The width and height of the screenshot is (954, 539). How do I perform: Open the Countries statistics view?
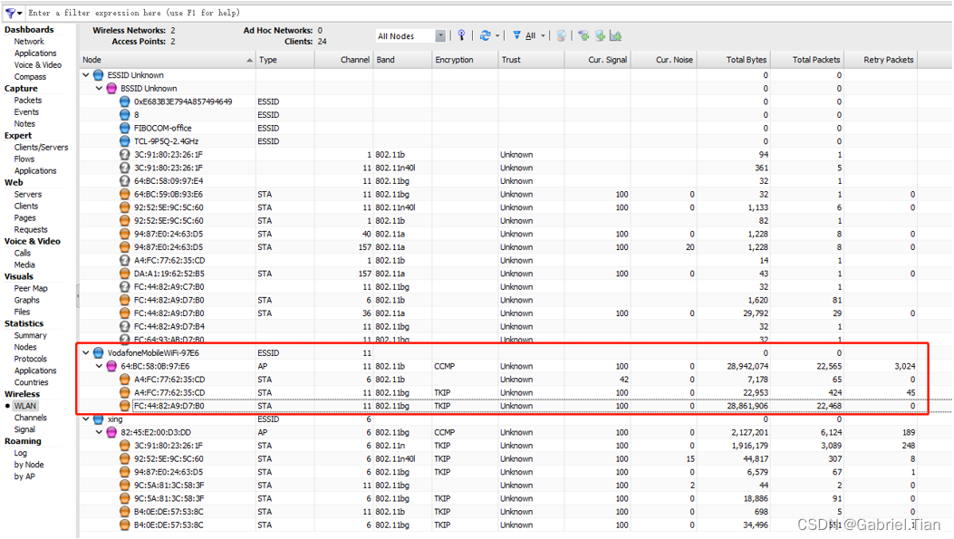pos(31,382)
